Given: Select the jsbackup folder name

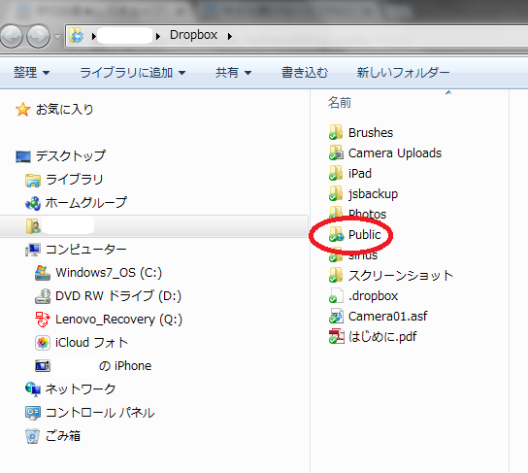Looking at the screenshot, I should coord(373,194).
